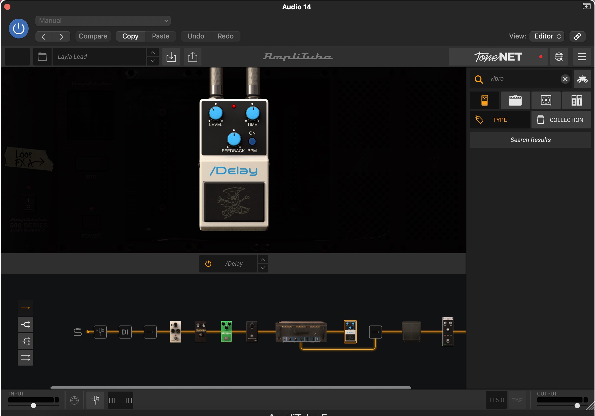The width and height of the screenshot is (595, 416).
Task: Adjust the LEVEL knob on the delay pedal
Action: coord(216,114)
